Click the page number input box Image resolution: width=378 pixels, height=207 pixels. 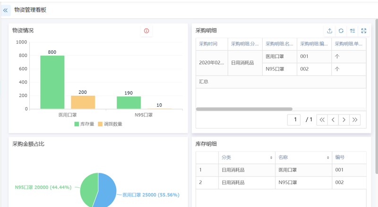click(294, 120)
